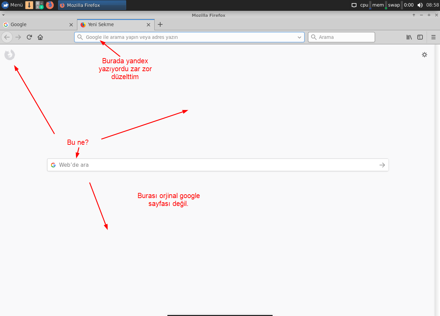Click the volume speaker icon

click(420, 5)
